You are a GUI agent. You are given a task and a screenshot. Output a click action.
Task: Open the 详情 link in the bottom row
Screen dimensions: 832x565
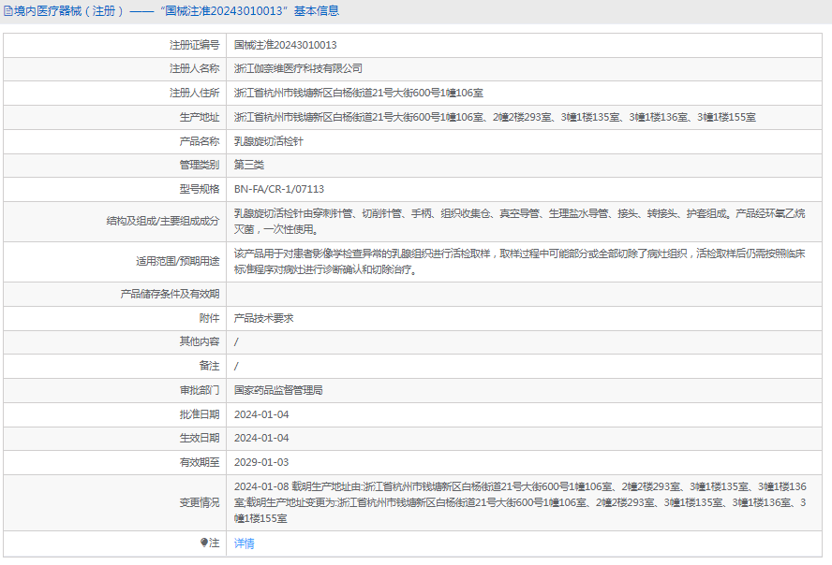[x=244, y=543]
